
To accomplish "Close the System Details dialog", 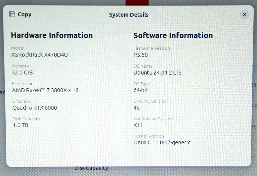I will pyautogui.click(x=244, y=15).
